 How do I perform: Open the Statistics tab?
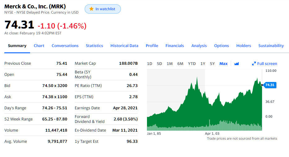coord(94,46)
